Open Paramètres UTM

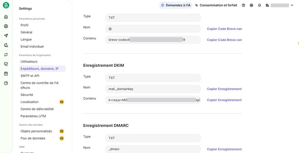click(33, 116)
